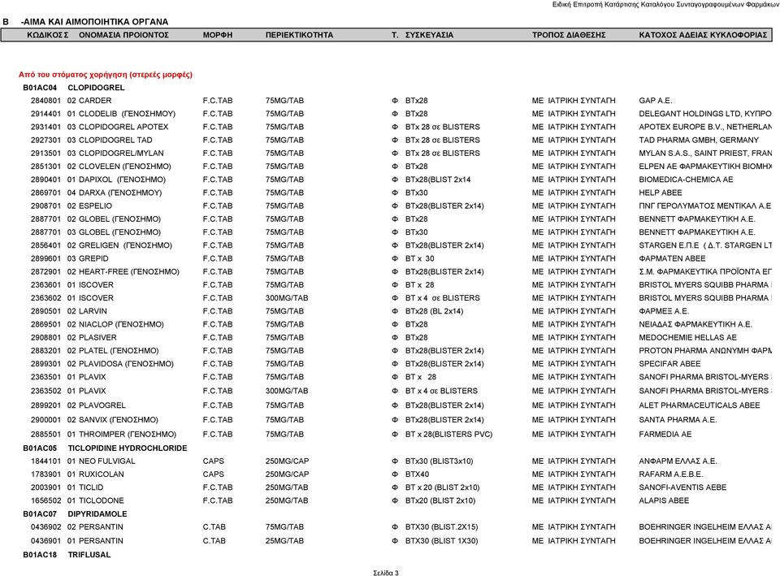
Task: Select product name PLAVOGREL
Action: click(102, 405)
